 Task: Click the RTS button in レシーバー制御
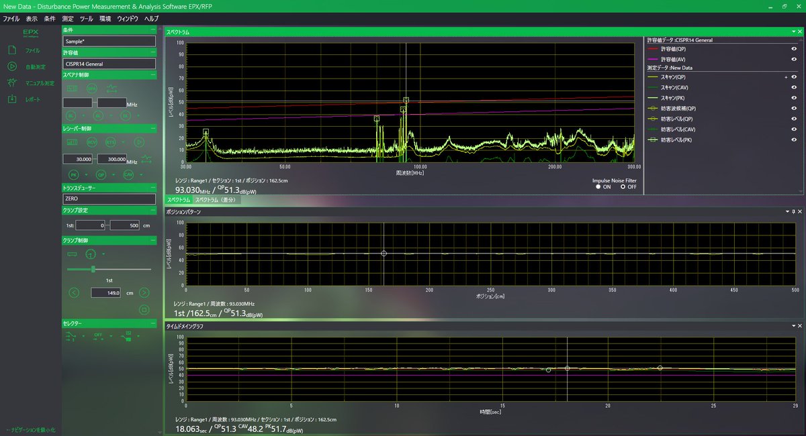click(x=110, y=142)
